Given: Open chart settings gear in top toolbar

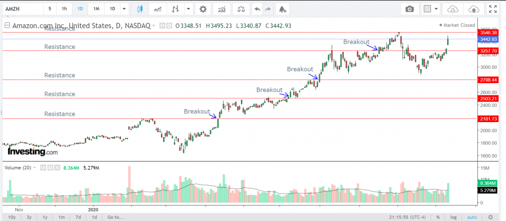Looking at the screenshot, I should pyautogui.click(x=203, y=9).
